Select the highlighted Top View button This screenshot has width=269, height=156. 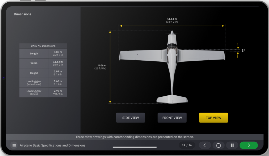(213, 118)
